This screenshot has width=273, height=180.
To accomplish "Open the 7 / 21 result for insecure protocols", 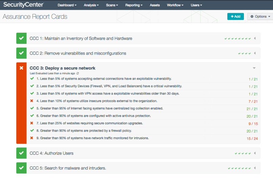I will coord(253,101).
